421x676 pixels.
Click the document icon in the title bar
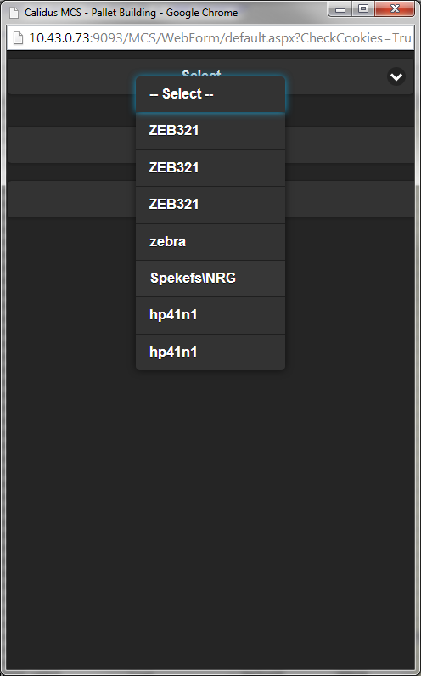click(14, 13)
